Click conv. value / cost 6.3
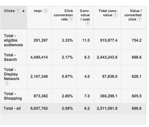149x127 pixels. click(87, 57)
